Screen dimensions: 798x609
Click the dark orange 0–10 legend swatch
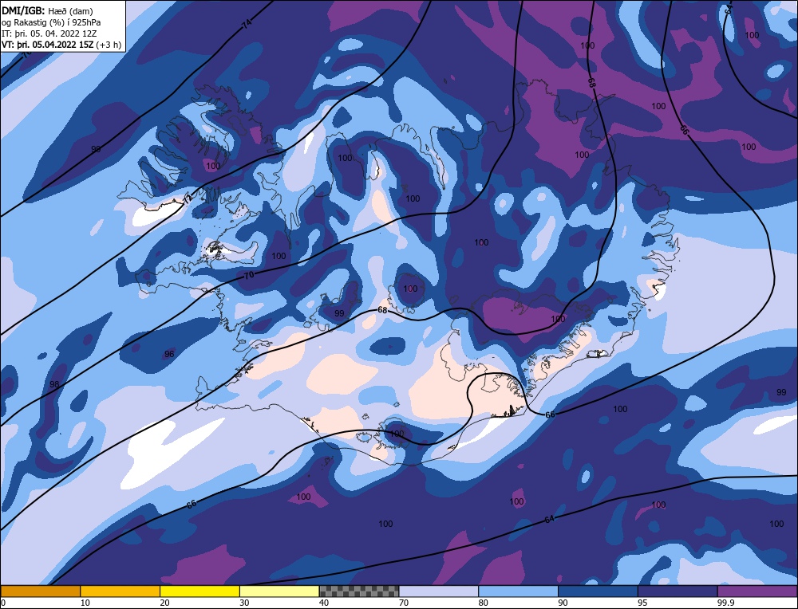[40, 591]
